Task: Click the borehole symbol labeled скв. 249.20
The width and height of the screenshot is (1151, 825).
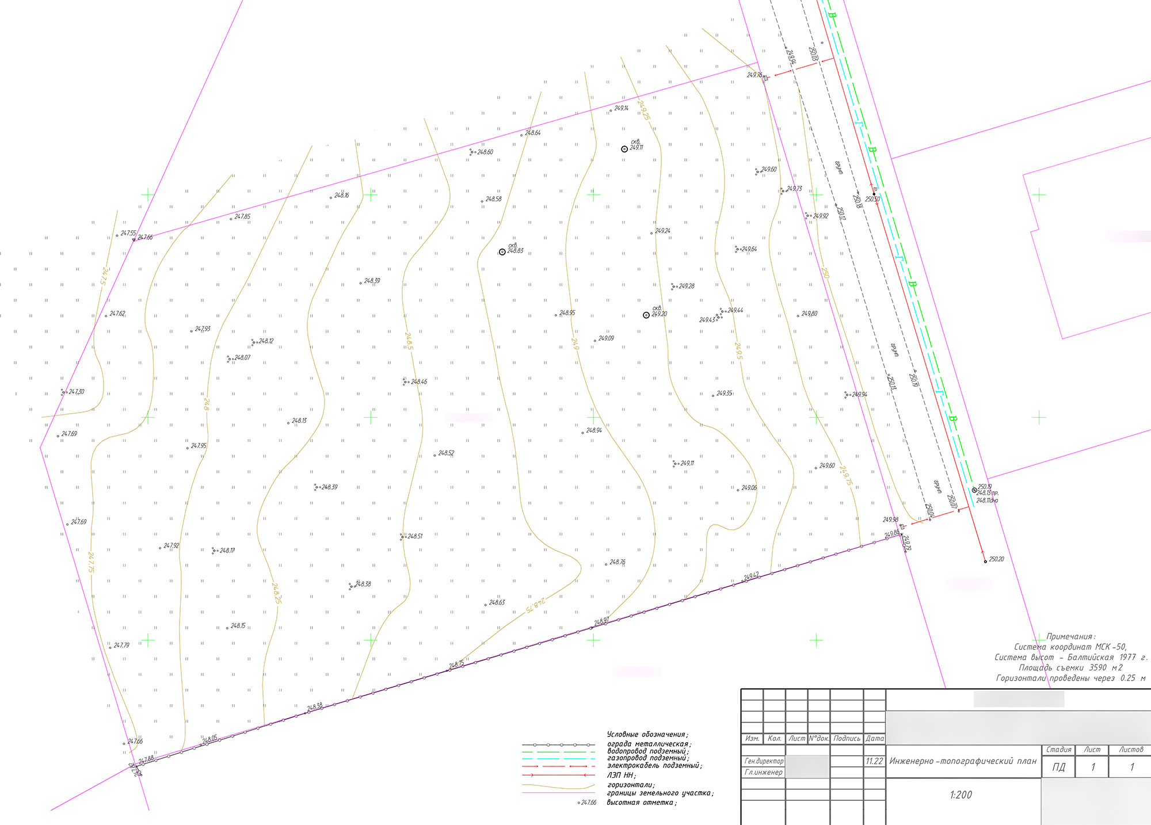Action: click(x=646, y=315)
